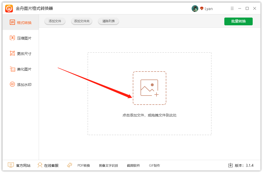Image resolution: width=263 pixels, height=173 pixels.
Task: Open the PDF转换 link
Action: coord(84,166)
